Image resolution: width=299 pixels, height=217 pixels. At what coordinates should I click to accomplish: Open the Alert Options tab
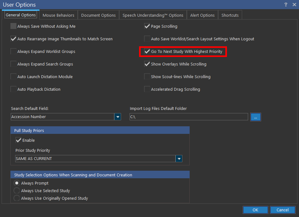pos(202,15)
